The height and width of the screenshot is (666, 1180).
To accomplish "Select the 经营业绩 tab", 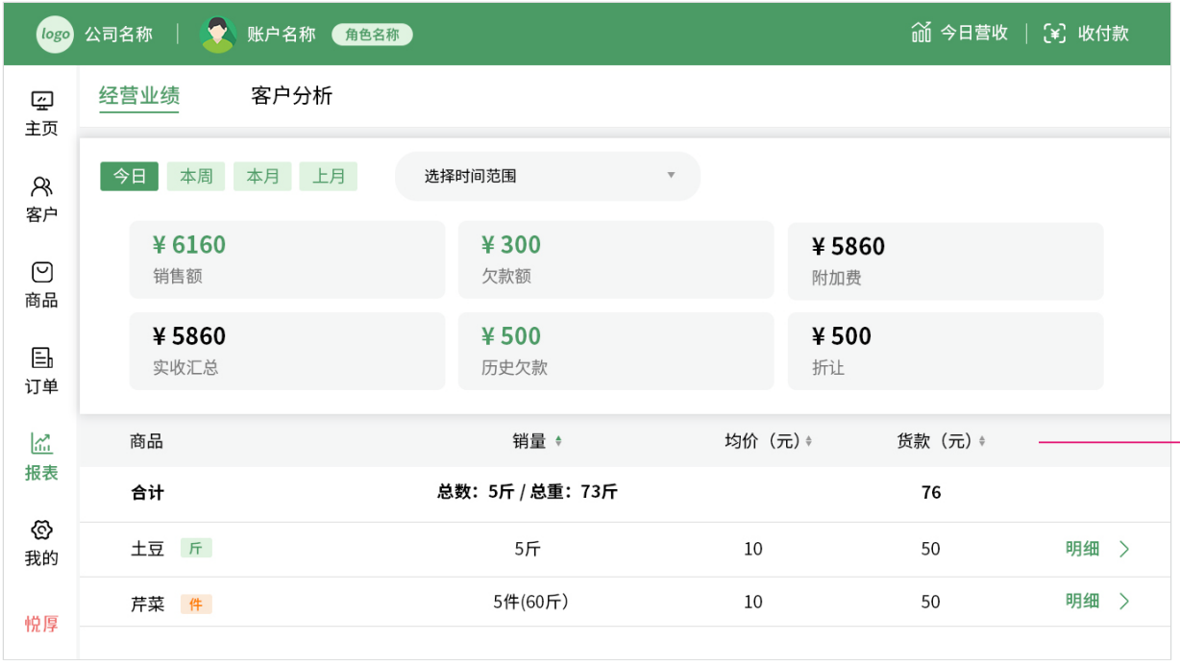I will (139, 96).
